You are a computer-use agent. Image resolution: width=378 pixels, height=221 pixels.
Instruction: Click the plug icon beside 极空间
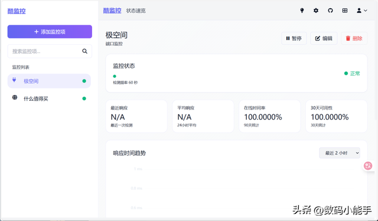click(14, 80)
